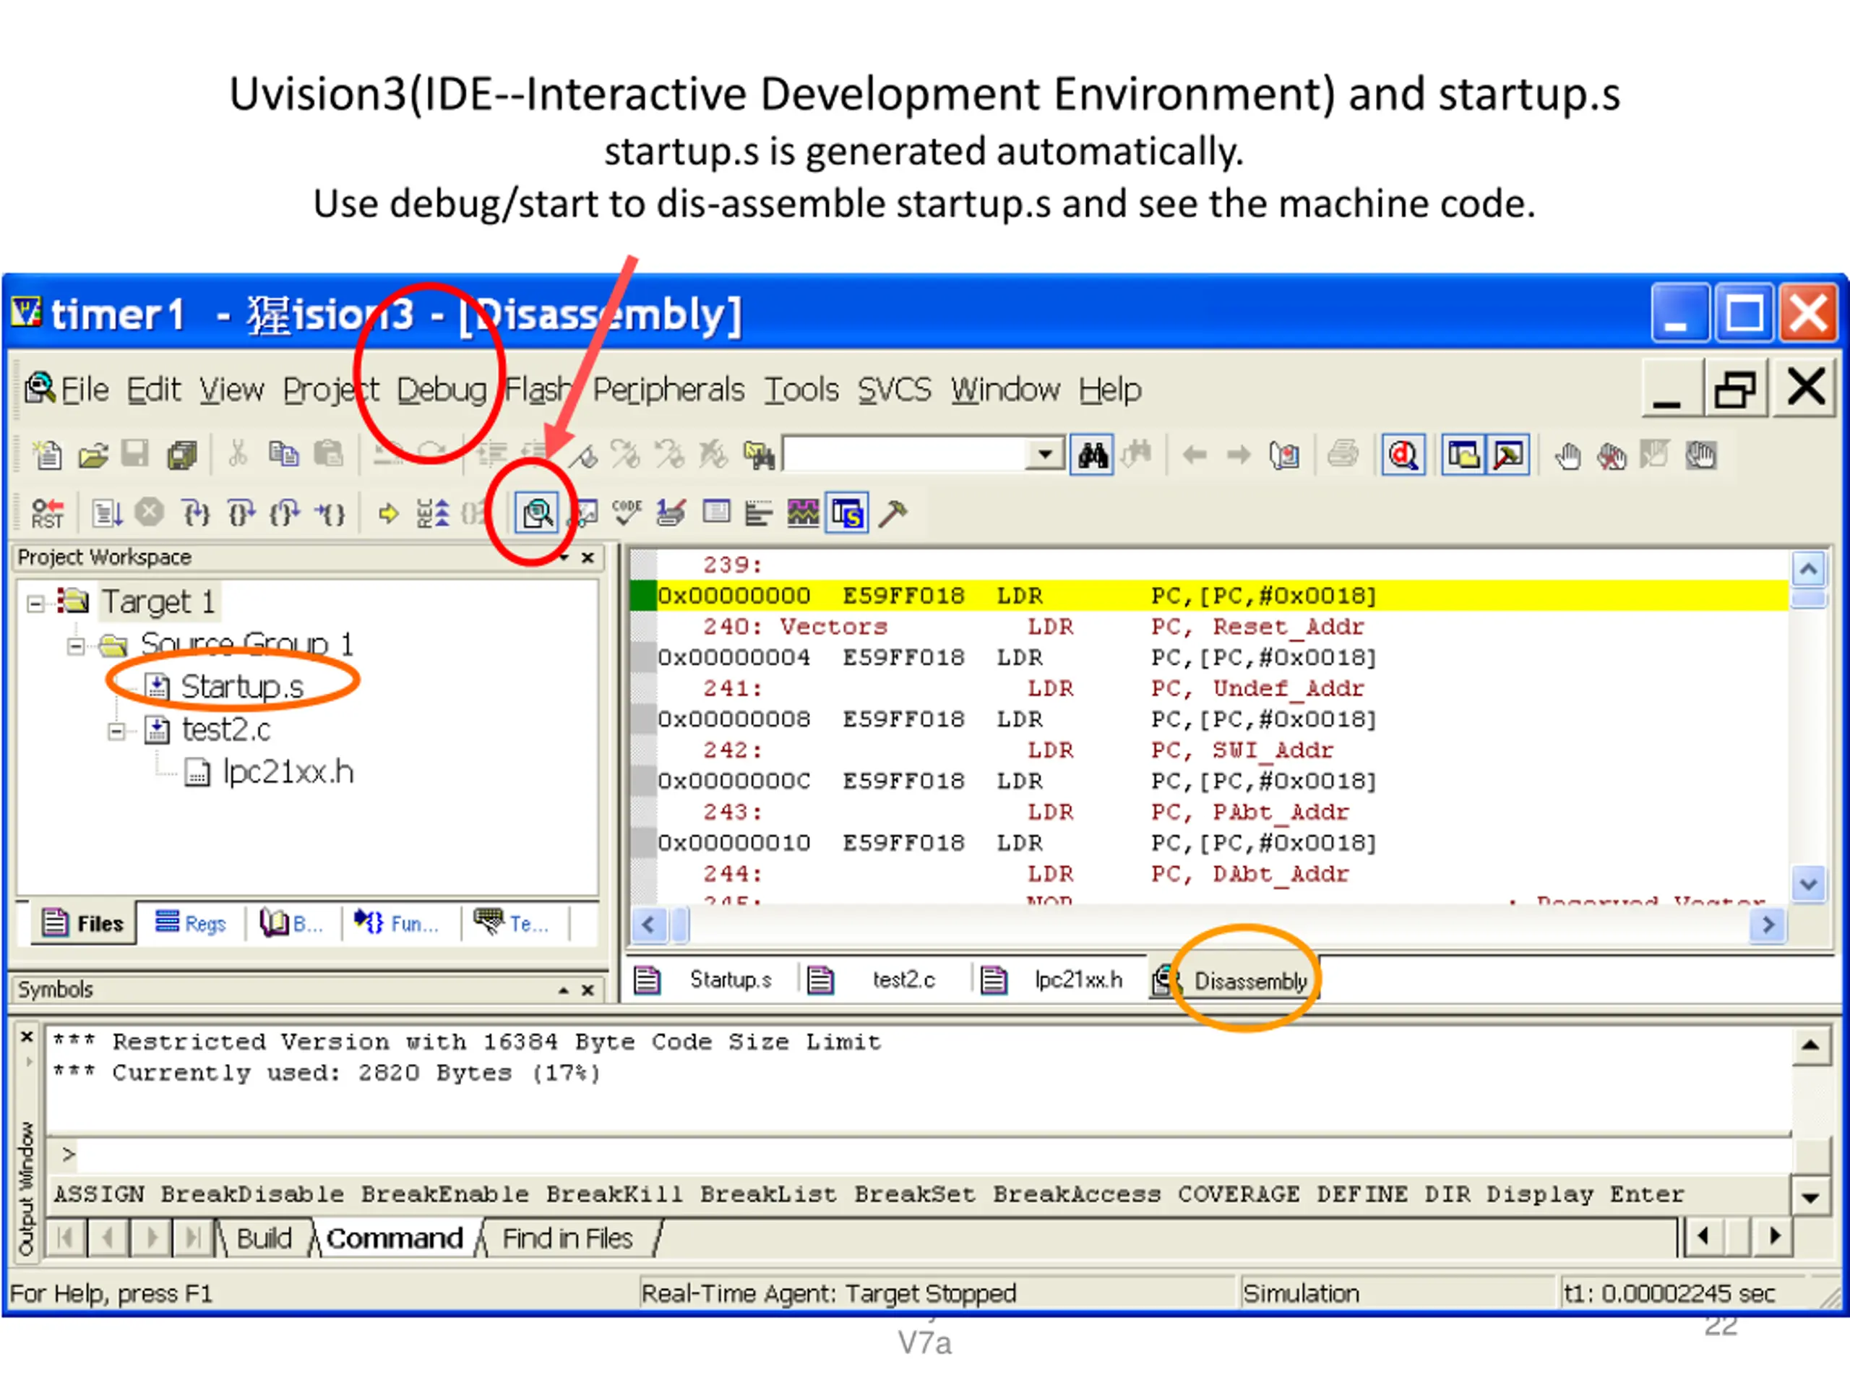The image size is (1850, 1388).
Task: Click the binoculars Find icon
Action: 1091,455
